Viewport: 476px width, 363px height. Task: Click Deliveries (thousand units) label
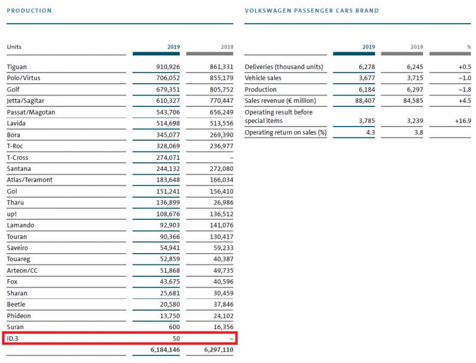284,67
